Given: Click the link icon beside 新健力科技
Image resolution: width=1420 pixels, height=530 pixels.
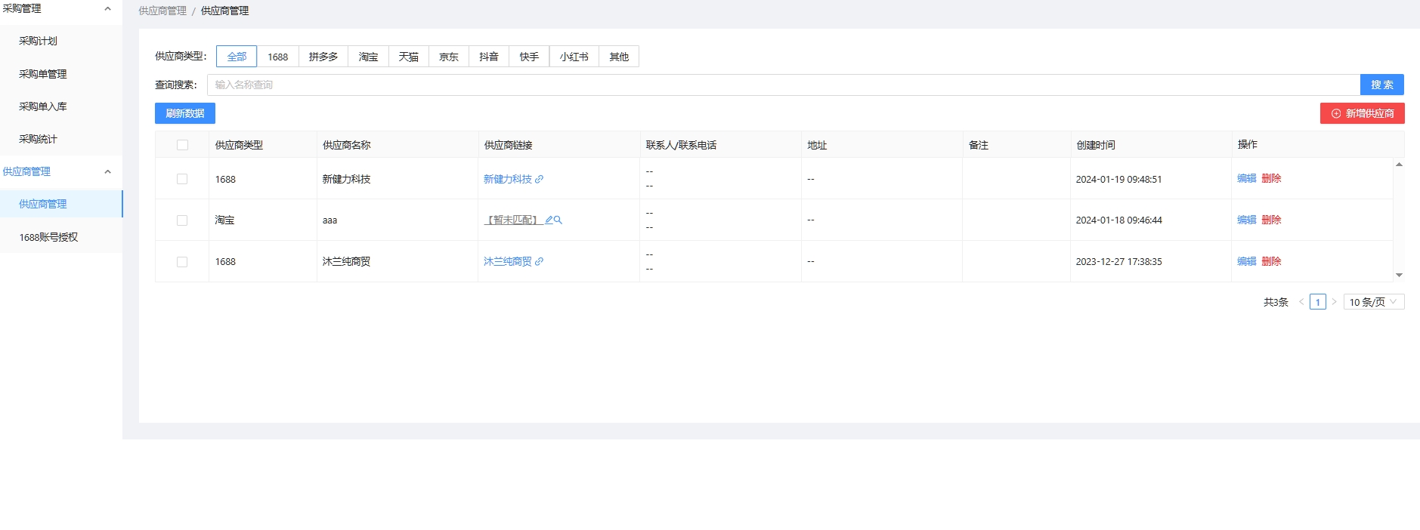Looking at the screenshot, I should coord(539,179).
